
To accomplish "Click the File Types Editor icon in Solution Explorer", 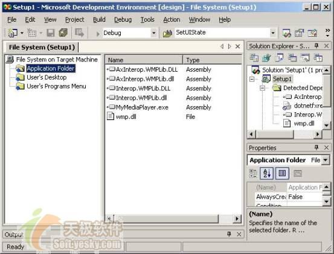I will pyautogui.click(x=279, y=58).
